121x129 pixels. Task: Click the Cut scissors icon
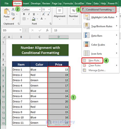tap(13, 9)
